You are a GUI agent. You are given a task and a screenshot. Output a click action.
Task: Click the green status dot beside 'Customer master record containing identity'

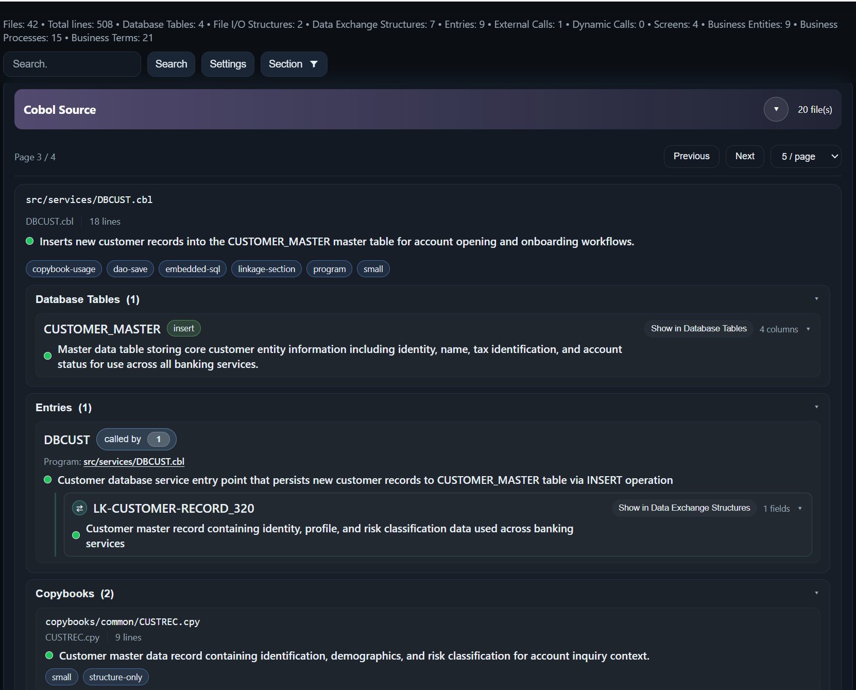(x=76, y=535)
